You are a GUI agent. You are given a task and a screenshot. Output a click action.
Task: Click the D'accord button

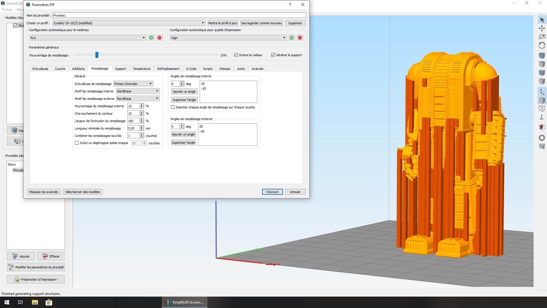pyautogui.click(x=272, y=192)
